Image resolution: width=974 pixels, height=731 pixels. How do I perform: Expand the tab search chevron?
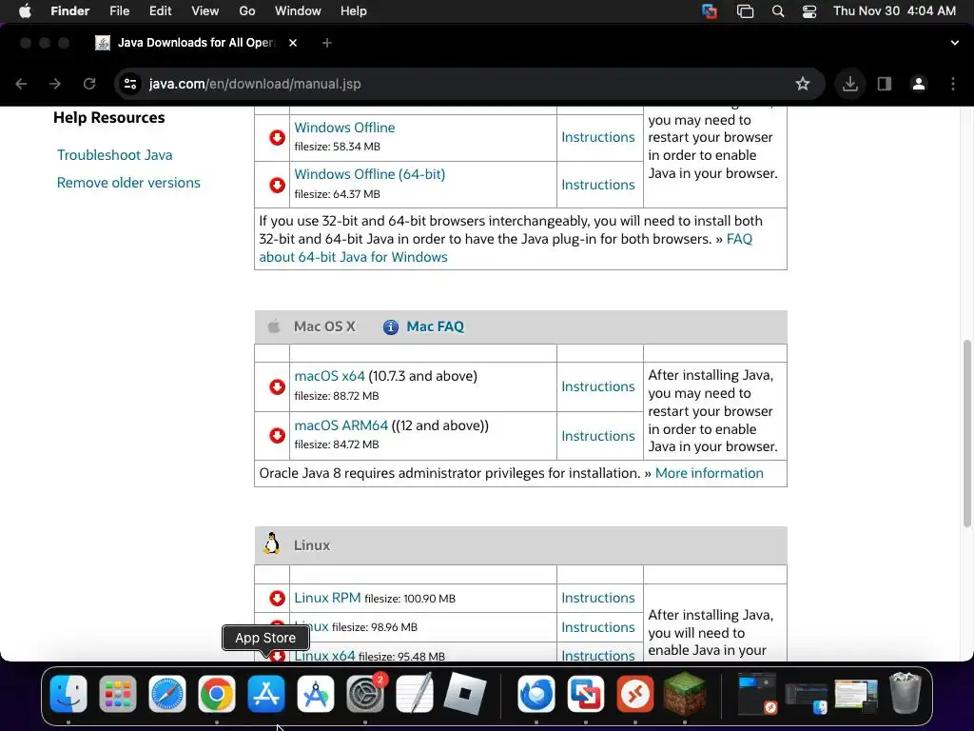pos(955,43)
